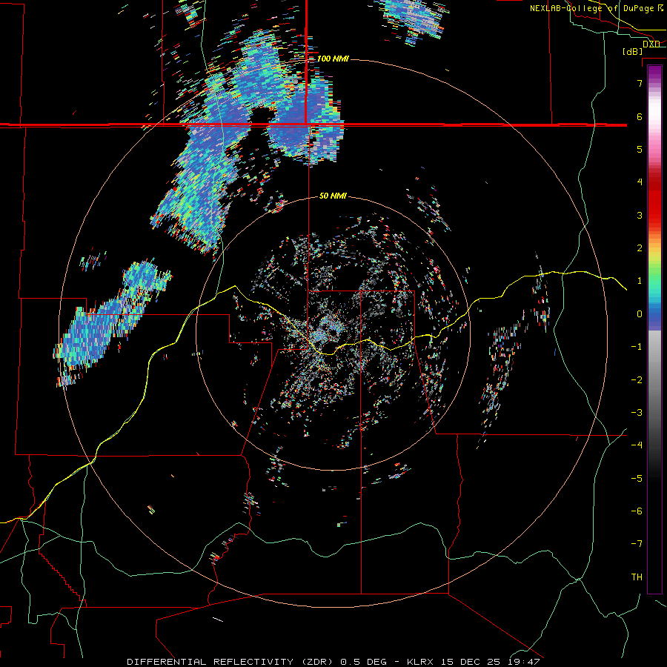
Task: Click the 'KLRX 15 DEC 25 19:47' timestamp text
Action: 474,662
